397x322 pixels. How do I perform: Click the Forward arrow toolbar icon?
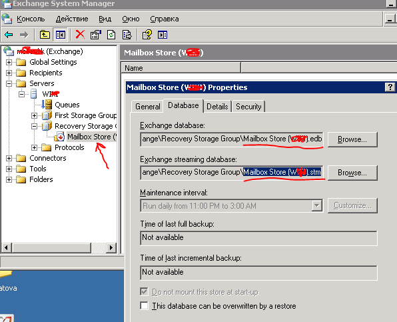pyautogui.click(x=24, y=35)
